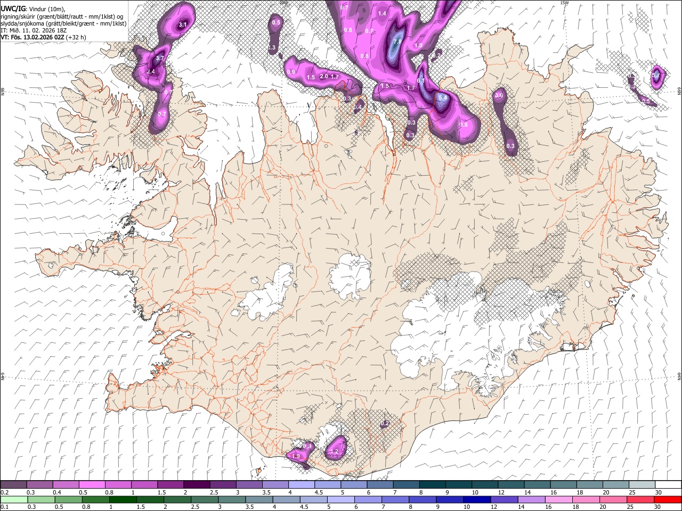
Task: Select the 2–2.5 dark purple legend swatch
Action: point(197,485)
